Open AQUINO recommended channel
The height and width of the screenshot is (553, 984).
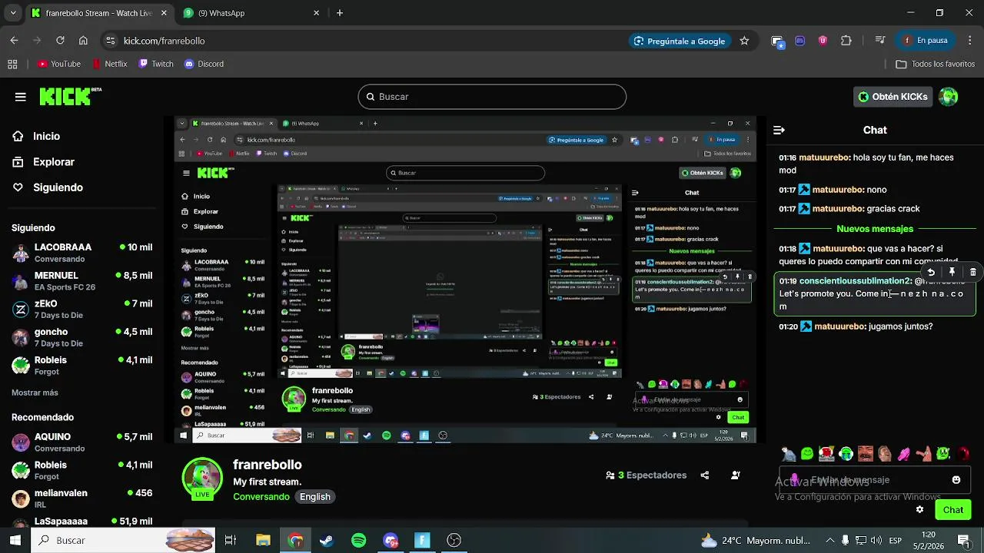(82, 442)
